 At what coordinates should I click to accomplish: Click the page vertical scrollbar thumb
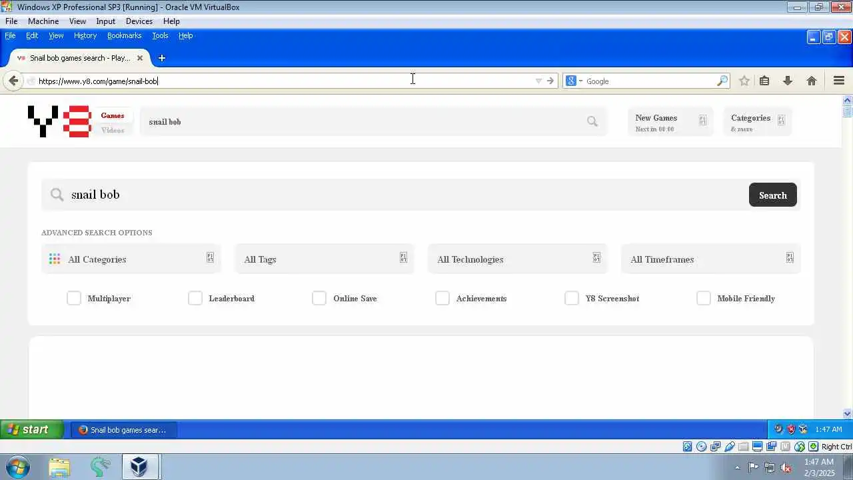[848, 111]
